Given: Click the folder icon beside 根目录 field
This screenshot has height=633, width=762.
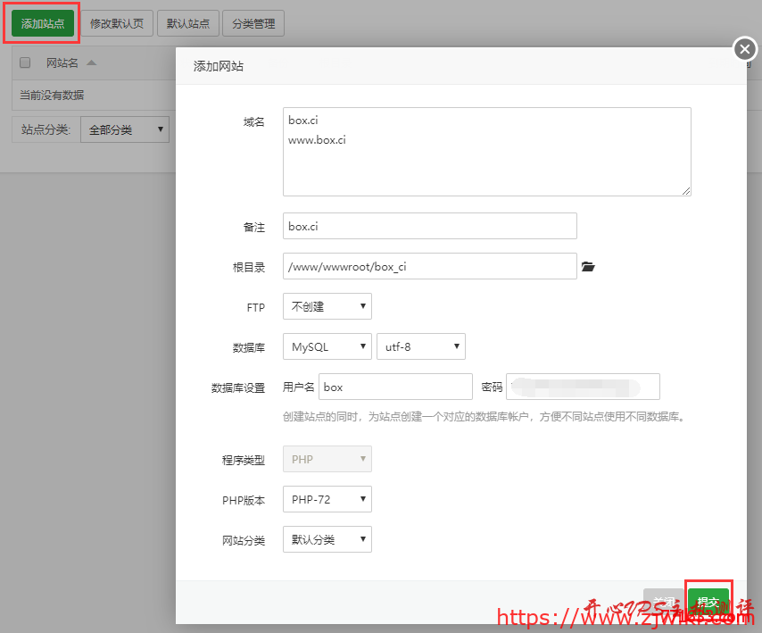Looking at the screenshot, I should tap(588, 265).
